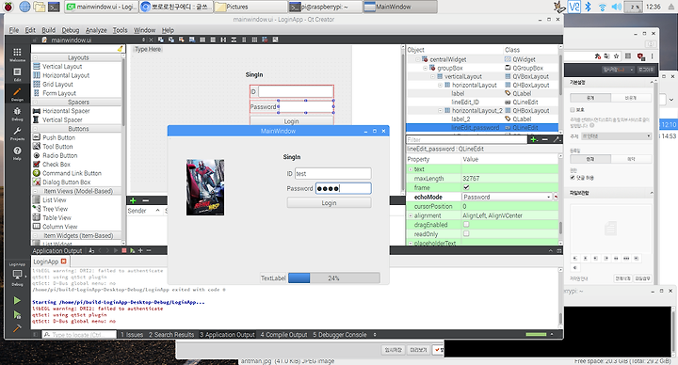
Task: Open the Build menu
Action: (x=48, y=30)
